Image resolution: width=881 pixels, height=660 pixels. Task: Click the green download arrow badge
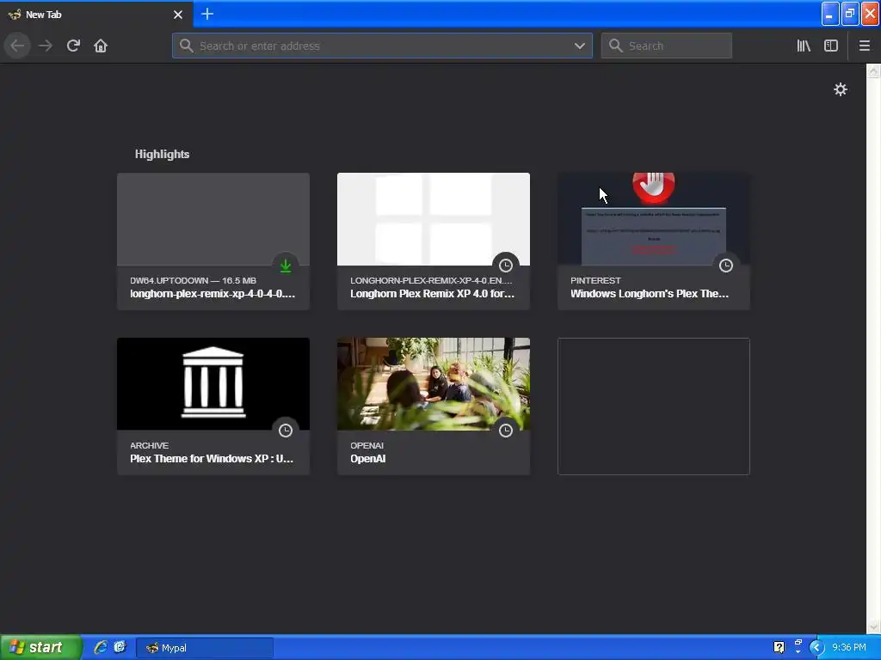(286, 266)
